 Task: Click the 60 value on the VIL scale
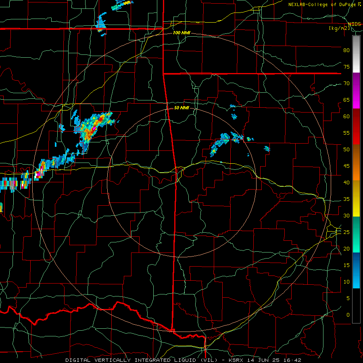tap(346, 117)
